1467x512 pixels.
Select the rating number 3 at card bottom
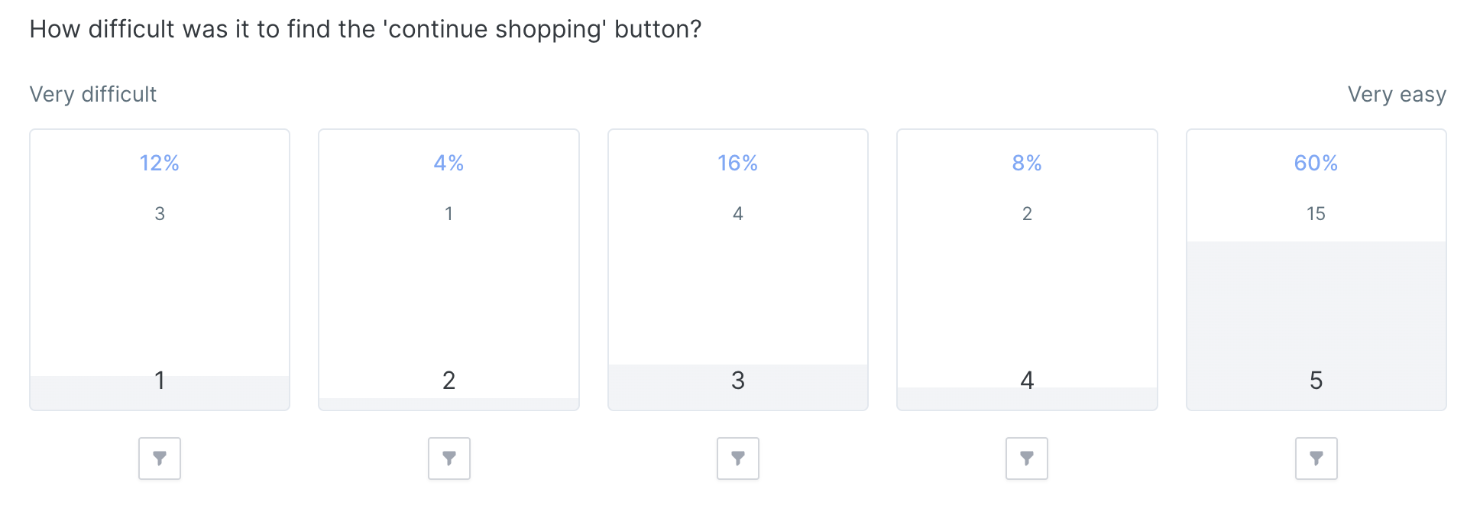click(738, 380)
